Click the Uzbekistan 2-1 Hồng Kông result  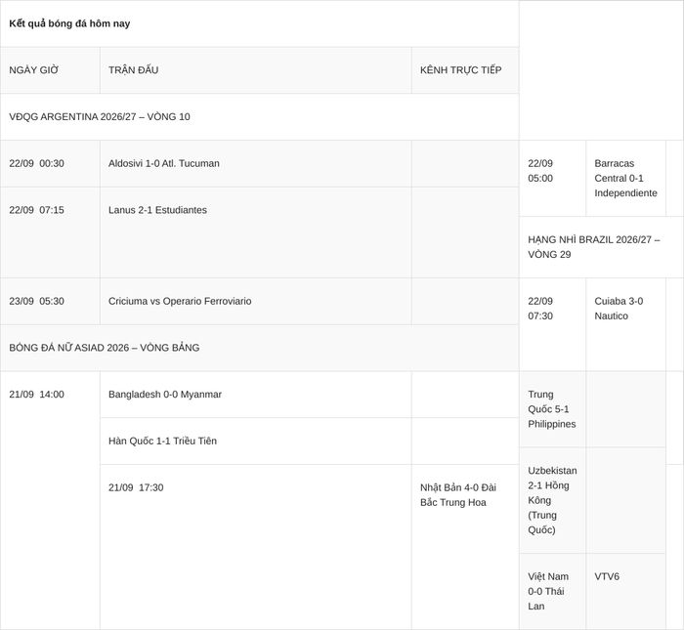coord(552,500)
